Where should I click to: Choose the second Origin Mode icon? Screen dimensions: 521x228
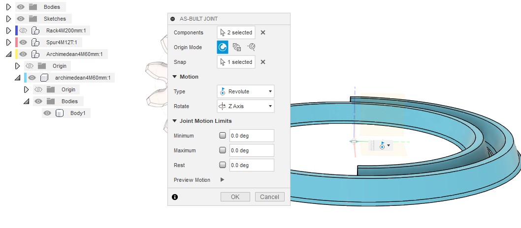237,47
